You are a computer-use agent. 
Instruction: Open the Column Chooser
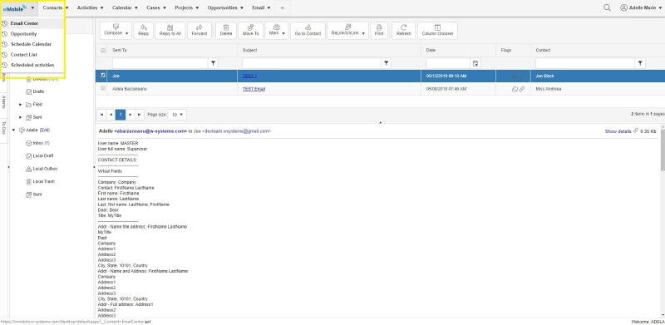[x=438, y=31]
